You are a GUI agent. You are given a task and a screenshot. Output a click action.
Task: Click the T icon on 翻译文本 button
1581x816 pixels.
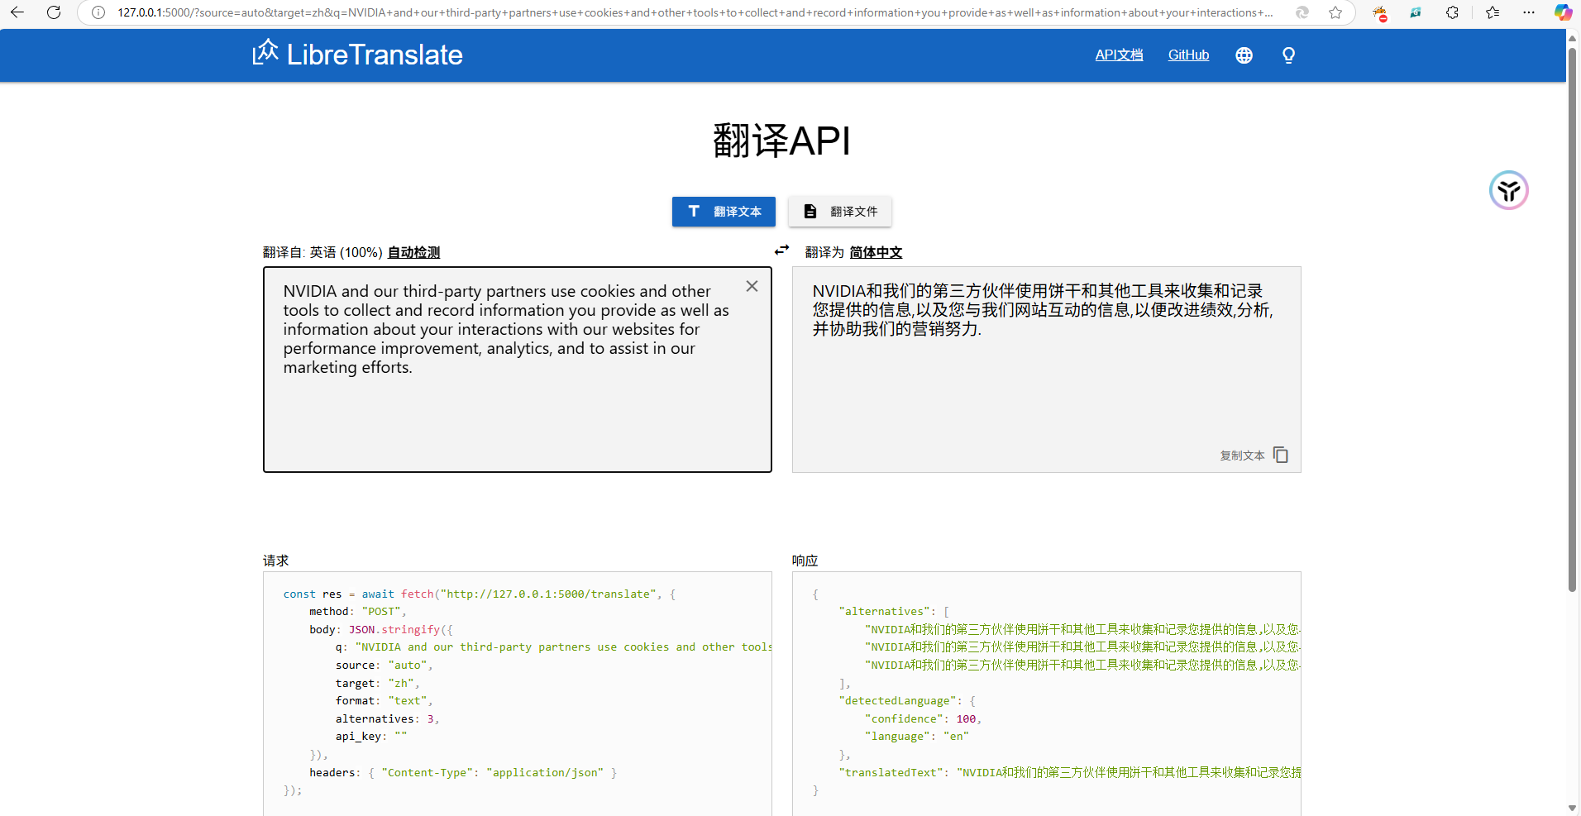(693, 212)
